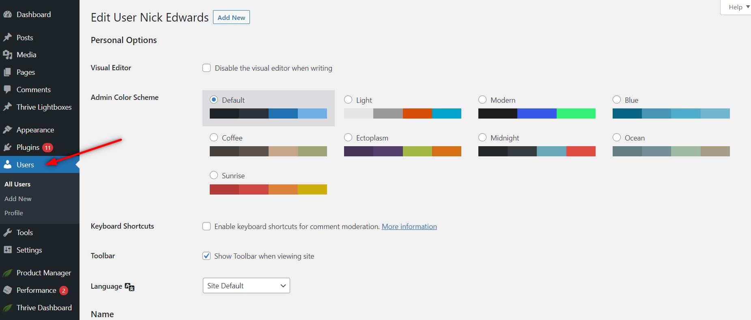Click the Sunrise scheme color palette swatch
751x320 pixels.
(x=268, y=189)
